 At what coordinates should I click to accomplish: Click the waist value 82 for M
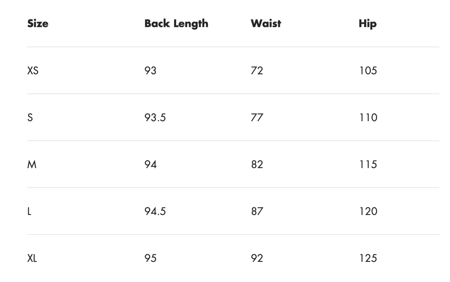point(257,164)
